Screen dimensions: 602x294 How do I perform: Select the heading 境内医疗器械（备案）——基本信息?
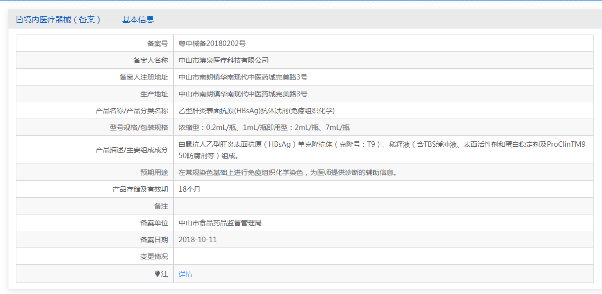pos(89,20)
